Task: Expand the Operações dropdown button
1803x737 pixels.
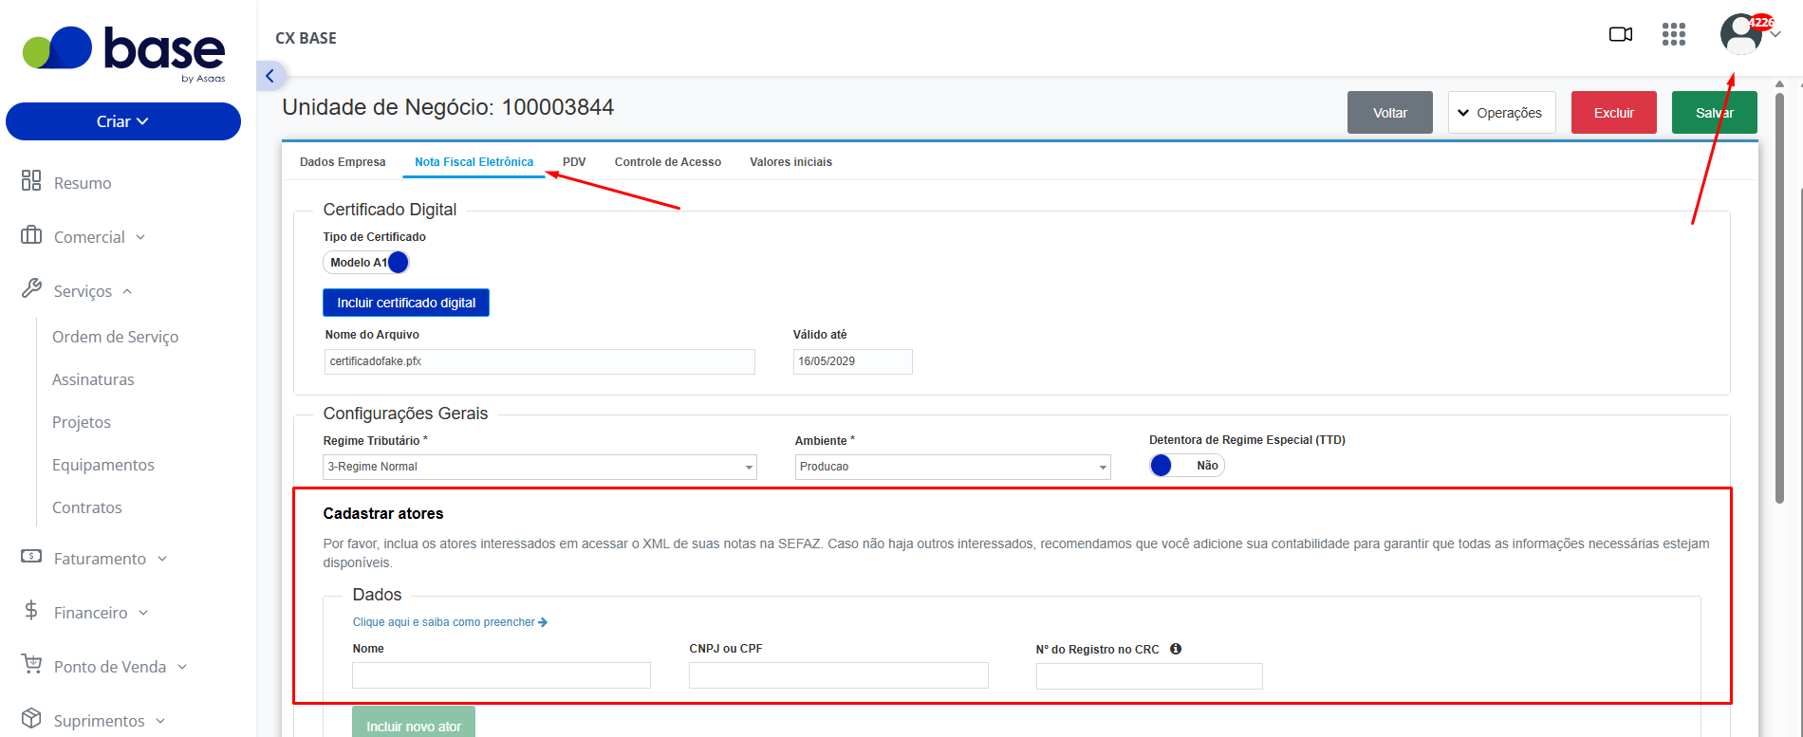Action: tap(1501, 113)
